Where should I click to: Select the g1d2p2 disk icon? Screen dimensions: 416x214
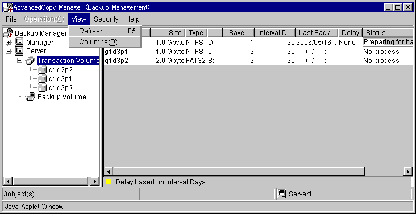click(42, 70)
